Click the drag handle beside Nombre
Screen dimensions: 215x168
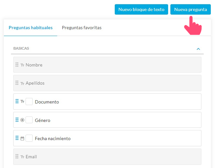pyautogui.click(x=17, y=65)
